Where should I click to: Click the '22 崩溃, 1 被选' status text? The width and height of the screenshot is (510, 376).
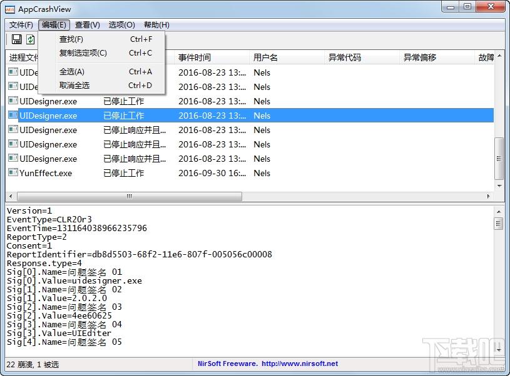click(33, 364)
